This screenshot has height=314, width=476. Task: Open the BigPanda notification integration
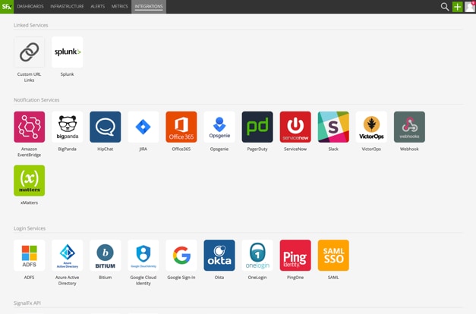(x=67, y=127)
